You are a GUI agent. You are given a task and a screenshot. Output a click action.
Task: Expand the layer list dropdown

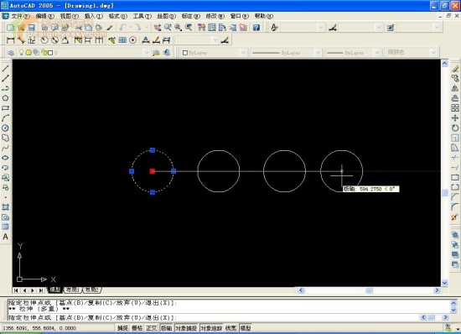[x=147, y=53]
